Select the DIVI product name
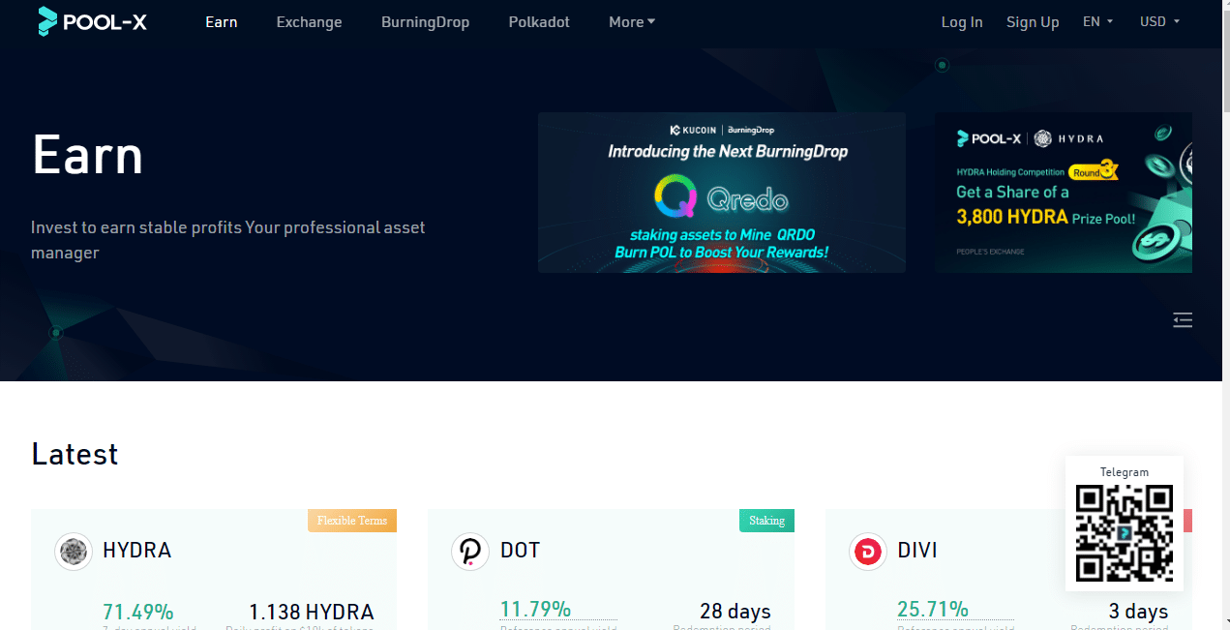Viewport: 1230px width, 630px height. (x=917, y=551)
